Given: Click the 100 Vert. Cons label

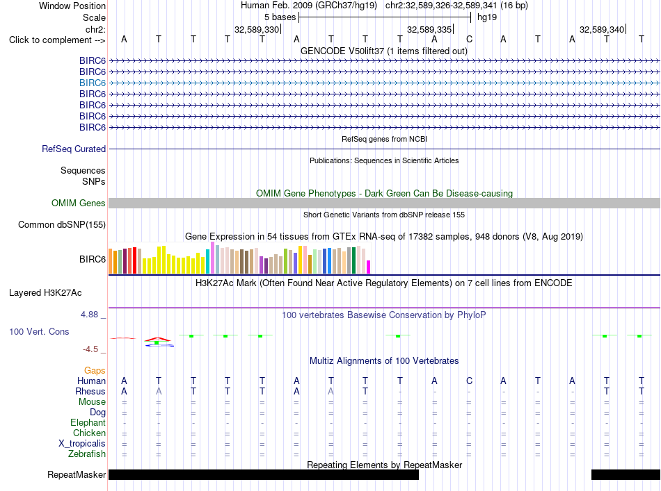Looking at the screenshot, I should click(x=39, y=331).
